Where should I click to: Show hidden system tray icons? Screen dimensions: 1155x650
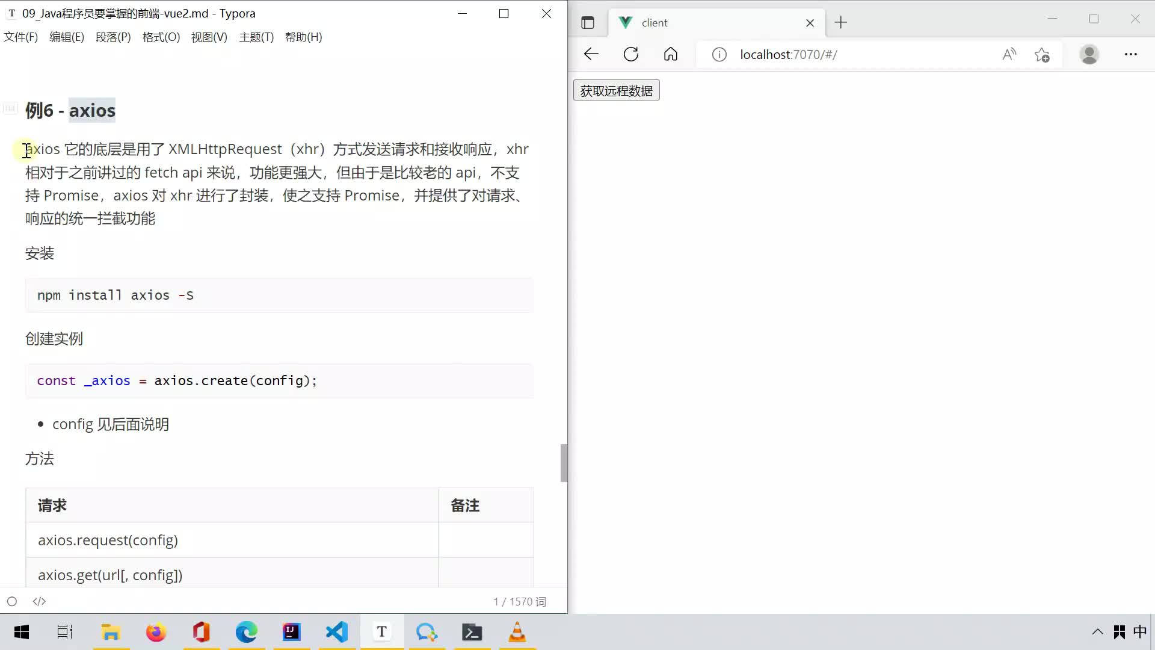pyautogui.click(x=1098, y=632)
